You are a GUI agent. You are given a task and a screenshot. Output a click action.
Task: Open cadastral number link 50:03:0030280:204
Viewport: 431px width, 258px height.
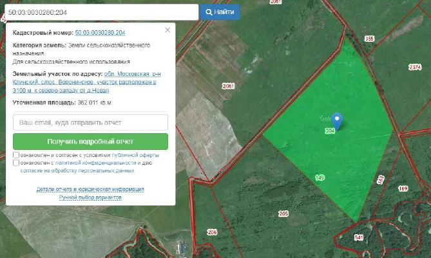tap(100, 33)
